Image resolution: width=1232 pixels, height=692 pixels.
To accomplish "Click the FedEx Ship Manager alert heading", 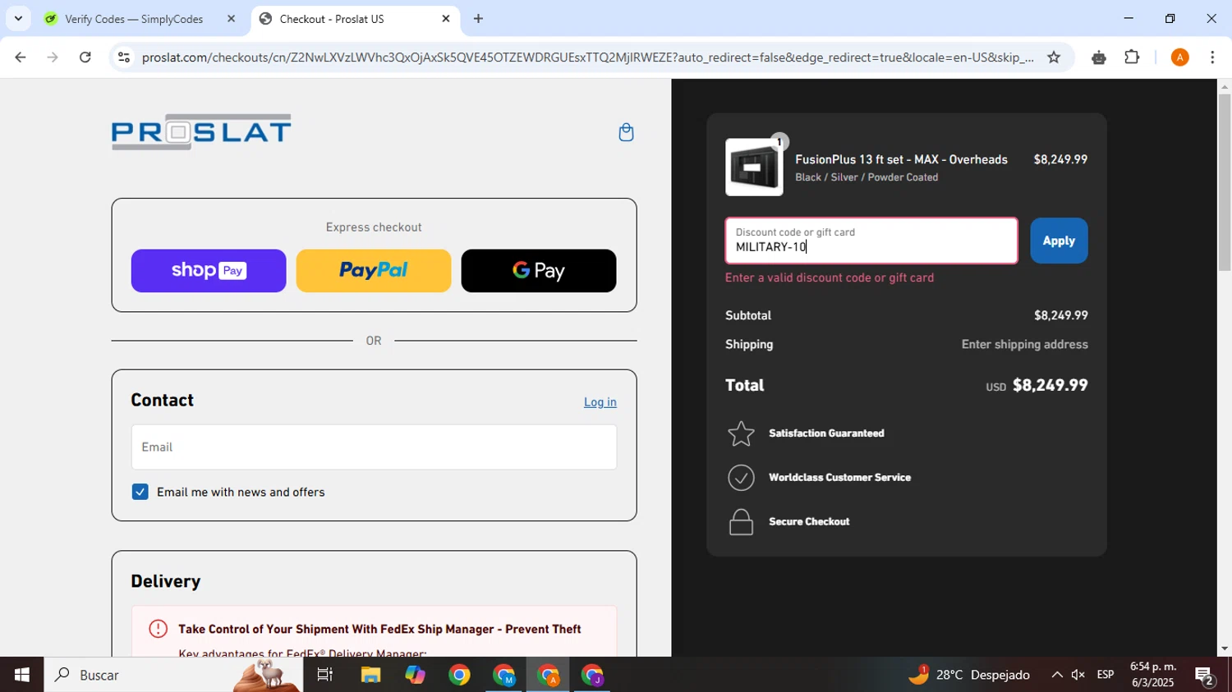I will pyautogui.click(x=379, y=630).
